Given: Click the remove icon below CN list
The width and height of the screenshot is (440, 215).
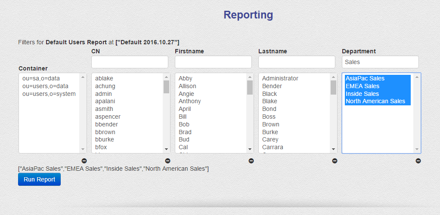Looking at the screenshot, I should [167, 161].
